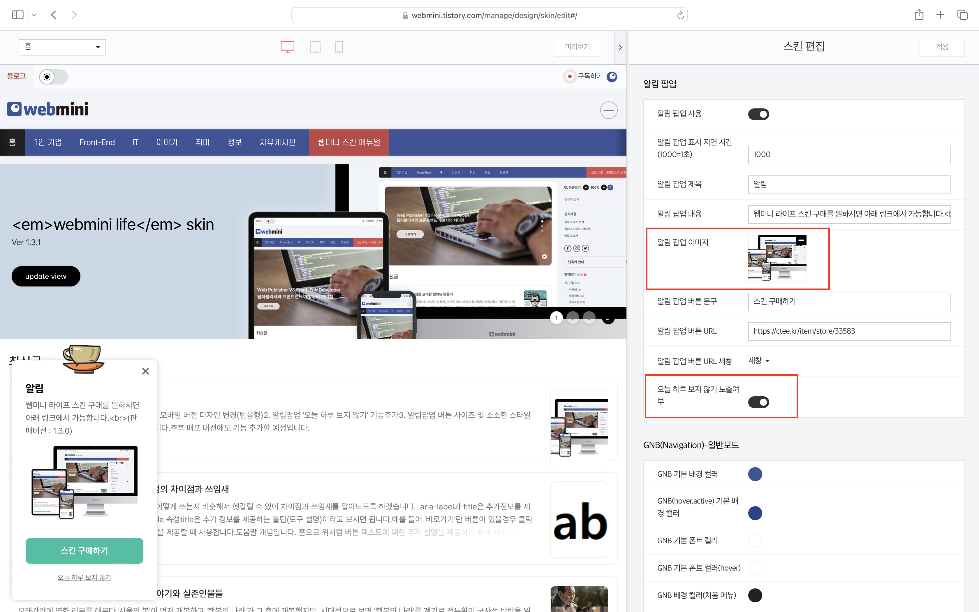This screenshot has height=612, width=979.
Task: Select the desktop preview icon
Action: [287, 47]
